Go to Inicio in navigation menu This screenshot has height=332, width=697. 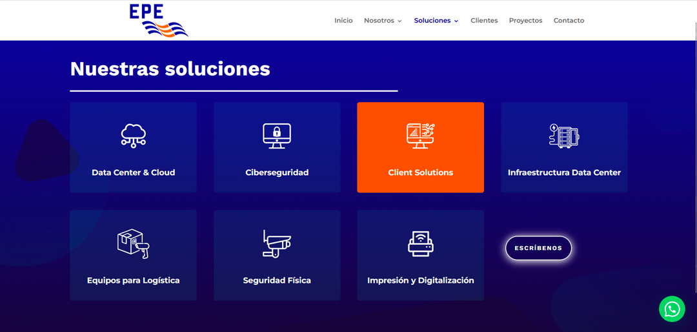click(343, 21)
